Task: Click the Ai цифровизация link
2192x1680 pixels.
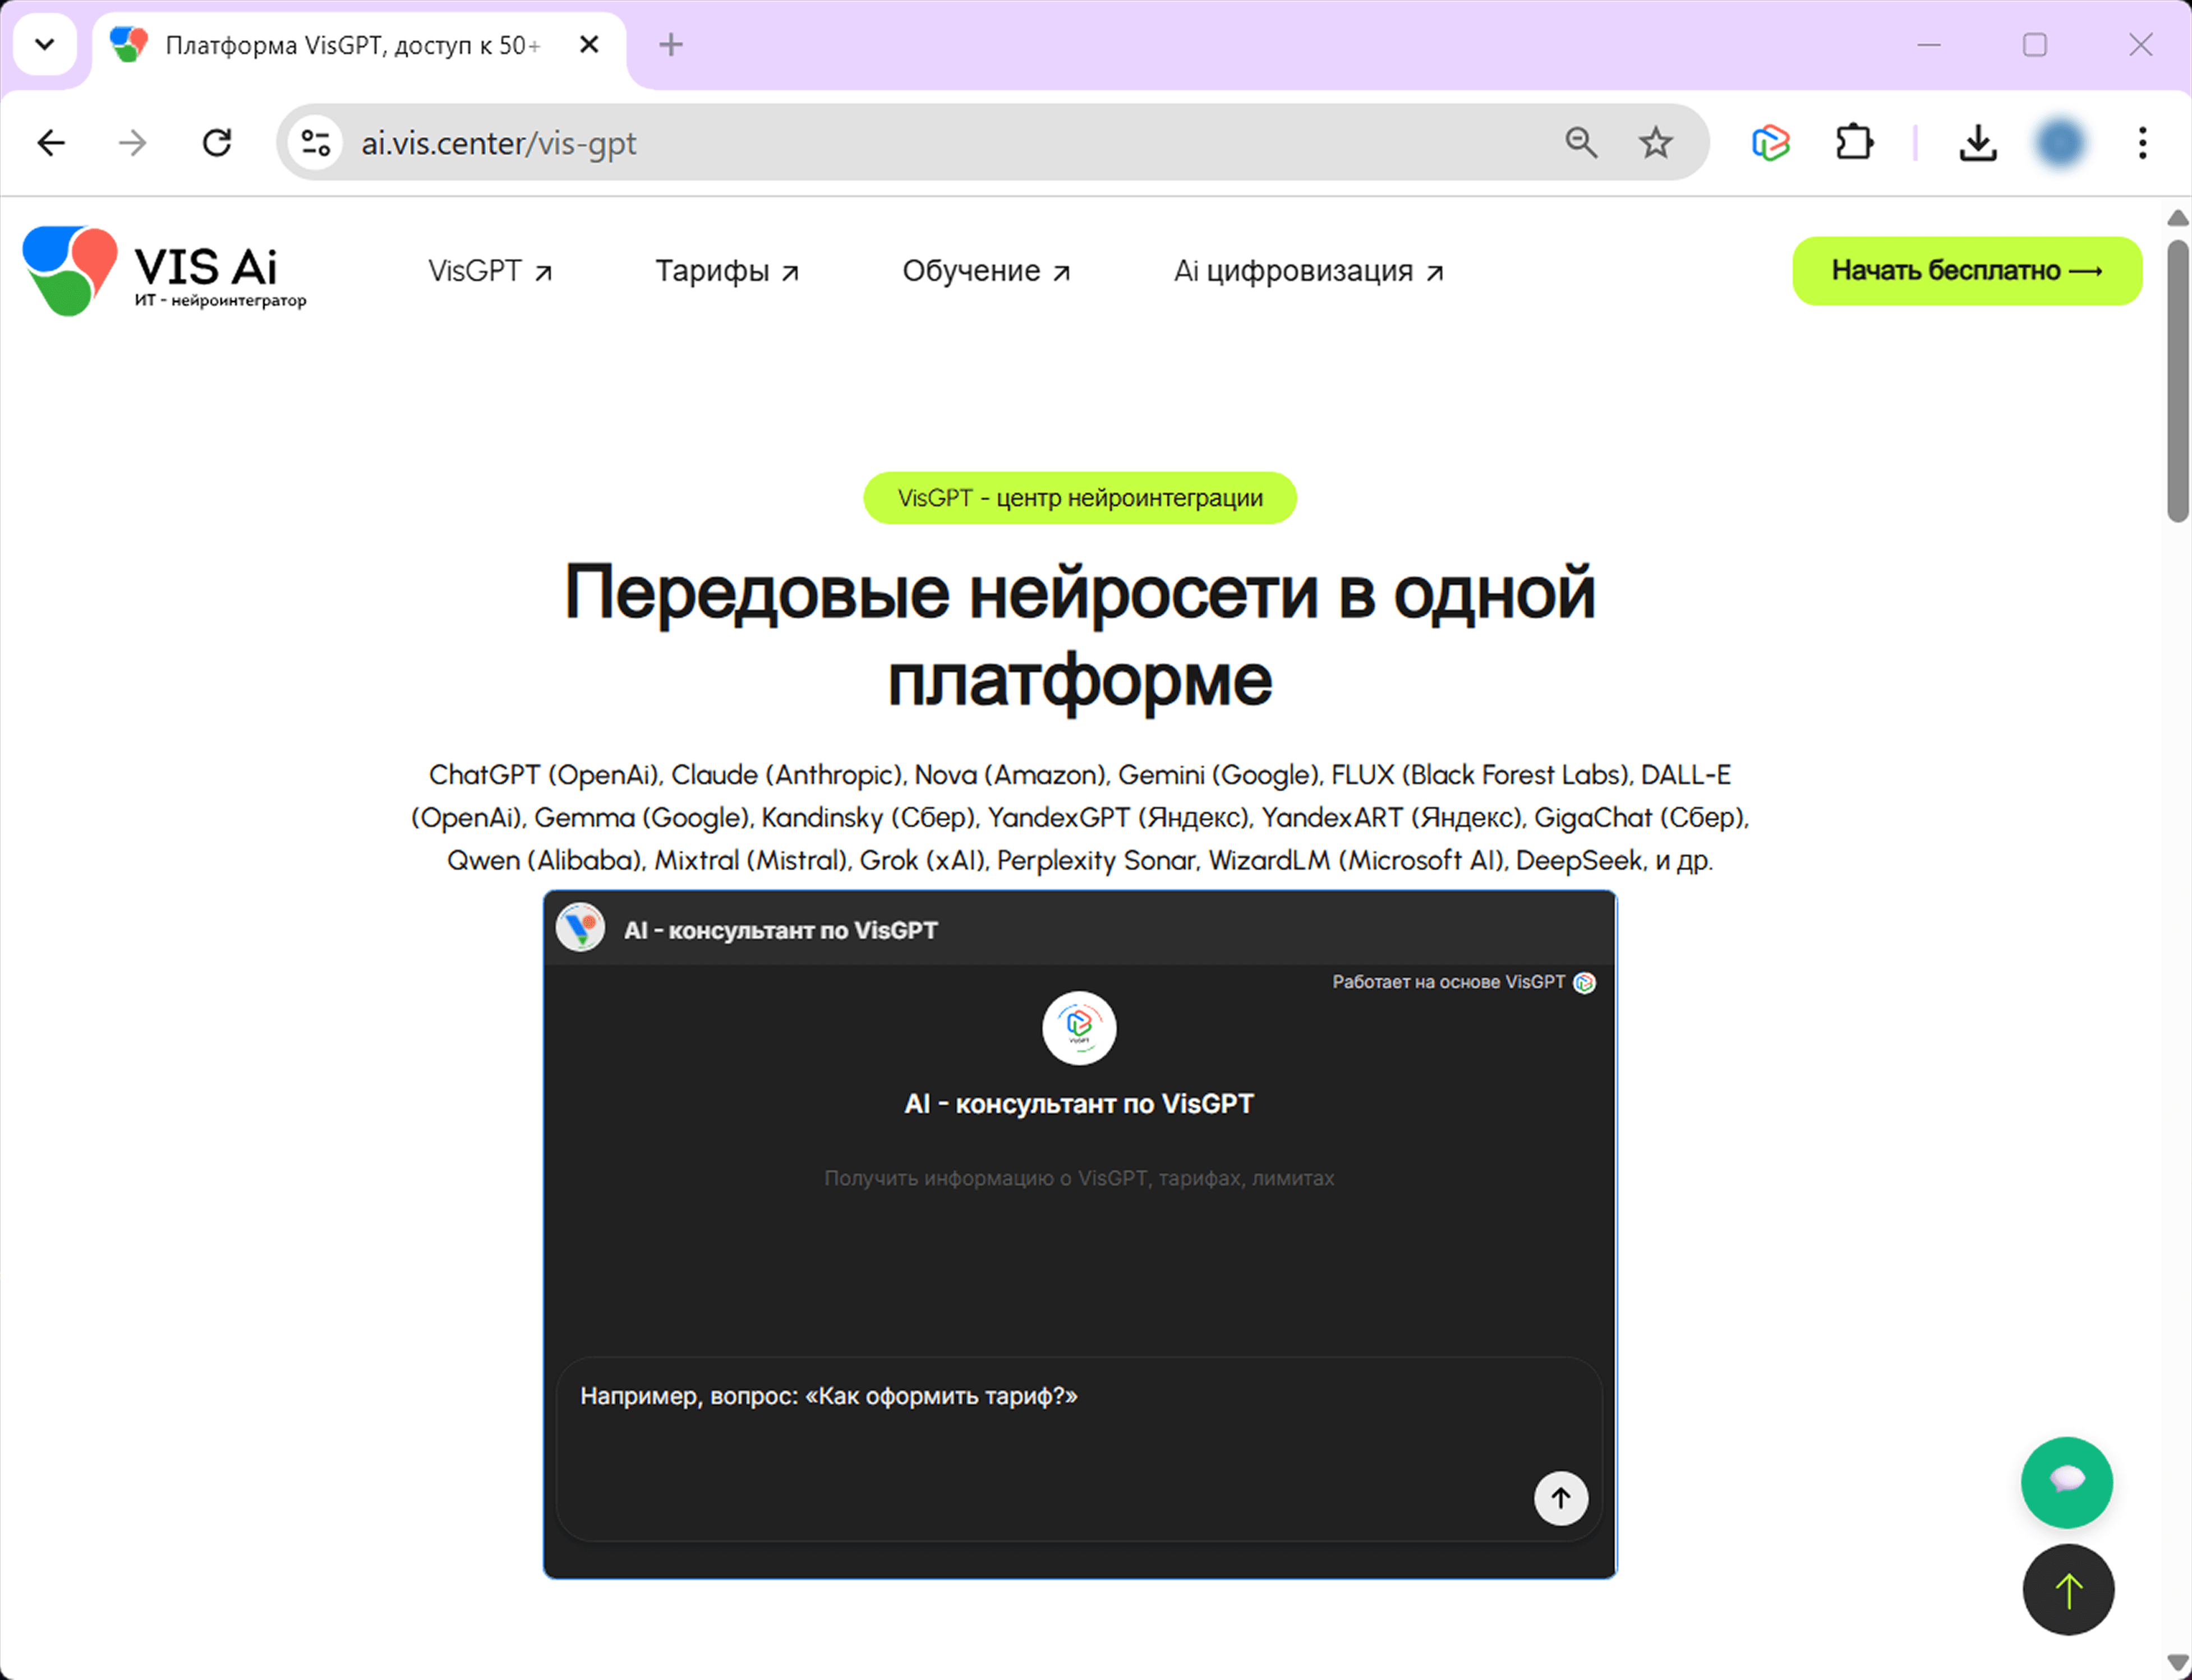Action: click(1308, 271)
